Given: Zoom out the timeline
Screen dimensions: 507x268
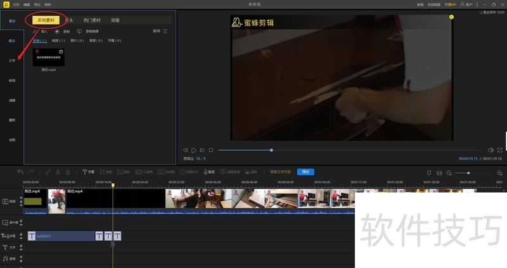Looking at the screenshot, I should (x=449, y=173).
